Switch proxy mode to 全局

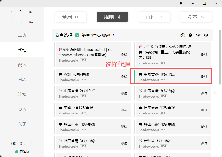(x=70, y=17)
